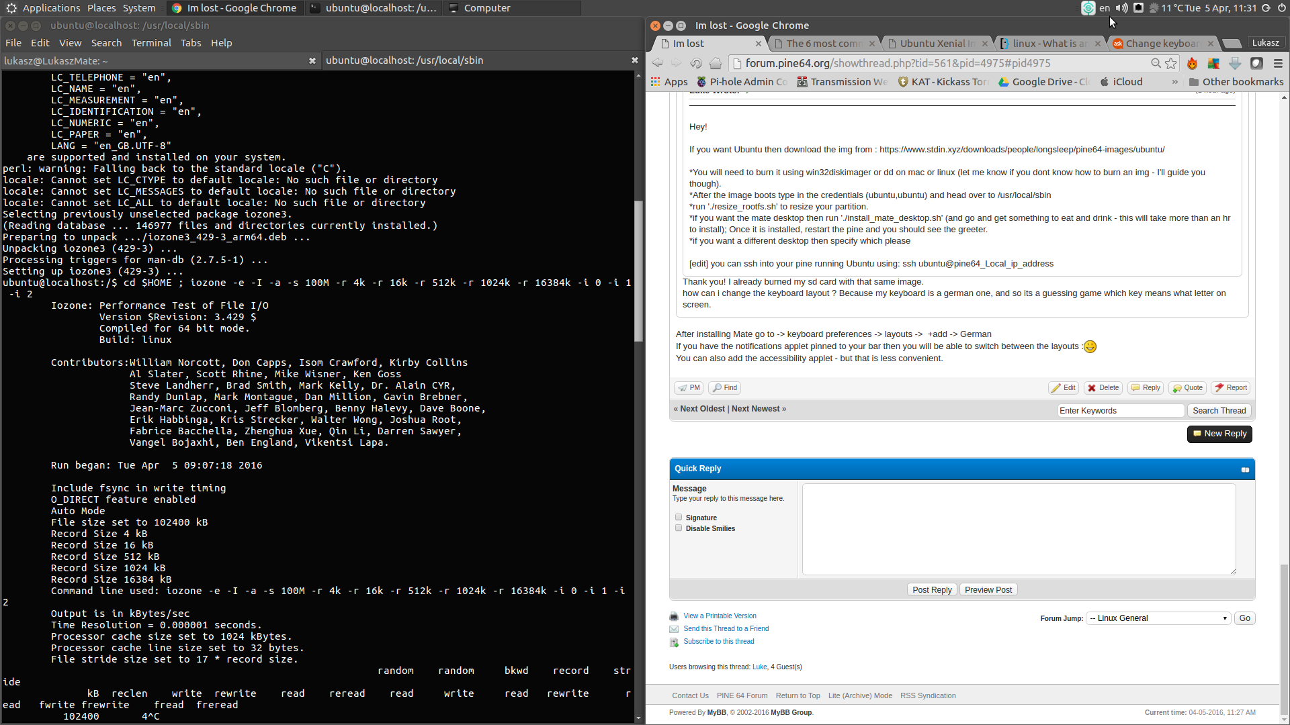
Task: Open the Terminal menu in terminal menubar
Action: [x=151, y=43]
